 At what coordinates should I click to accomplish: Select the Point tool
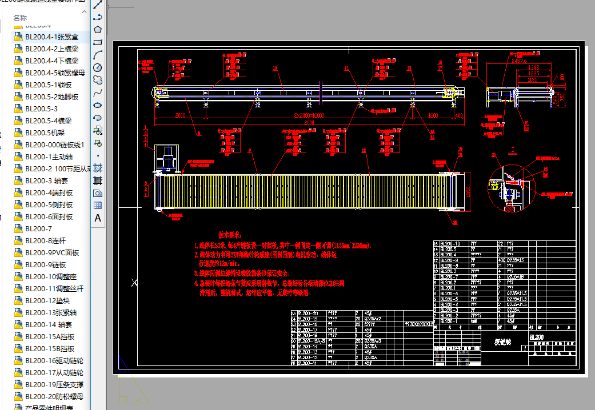tap(98, 155)
